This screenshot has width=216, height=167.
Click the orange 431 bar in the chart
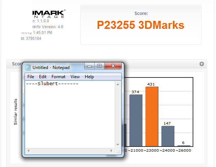click(x=152, y=117)
